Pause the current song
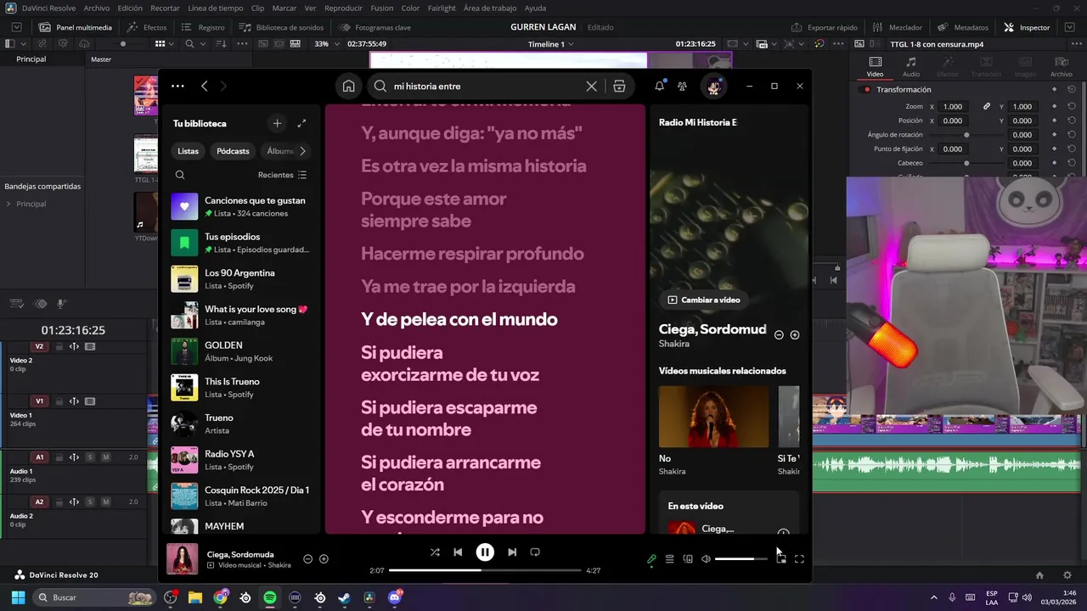The width and height of the screenshot is (1087, 611). click(x=485, y=552)
